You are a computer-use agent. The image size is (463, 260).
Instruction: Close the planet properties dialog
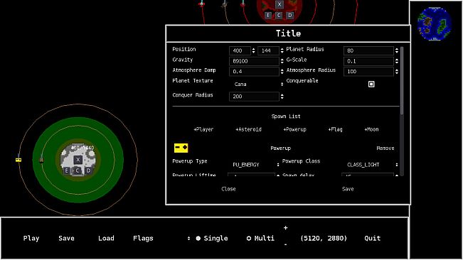[x=228, y=189]
